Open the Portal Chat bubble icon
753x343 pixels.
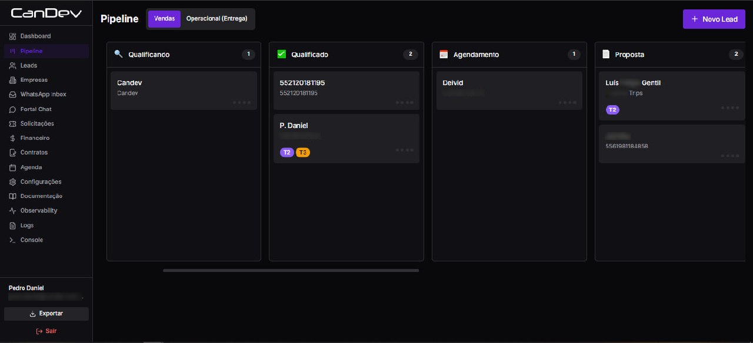click(13, 109)
